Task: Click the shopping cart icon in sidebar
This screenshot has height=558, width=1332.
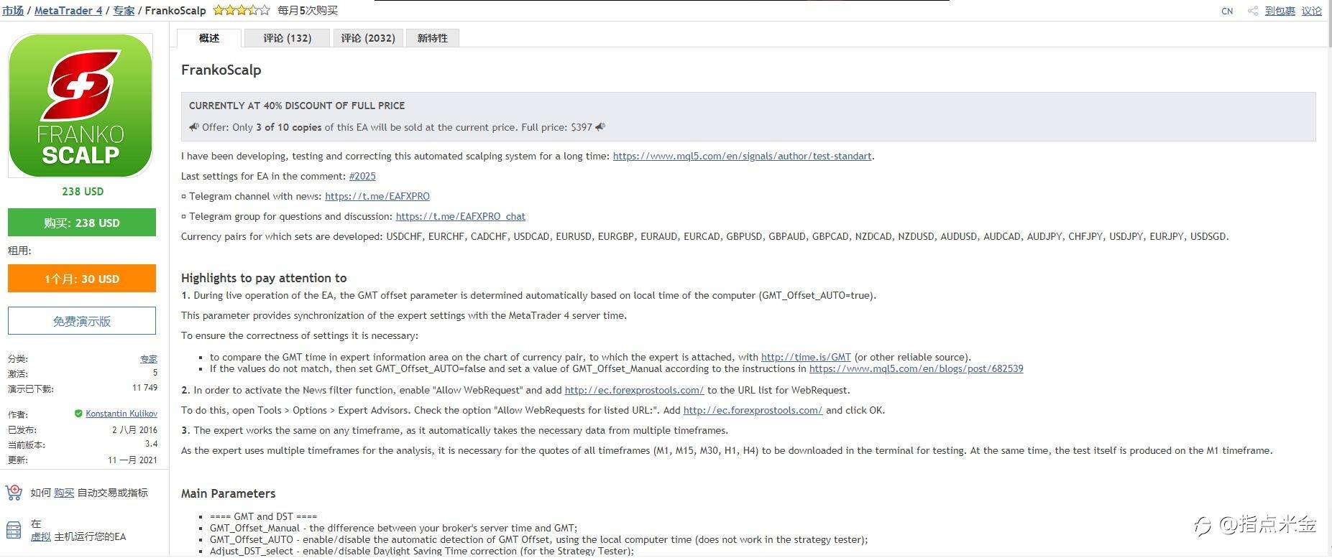Action: (x=14, y=493)
